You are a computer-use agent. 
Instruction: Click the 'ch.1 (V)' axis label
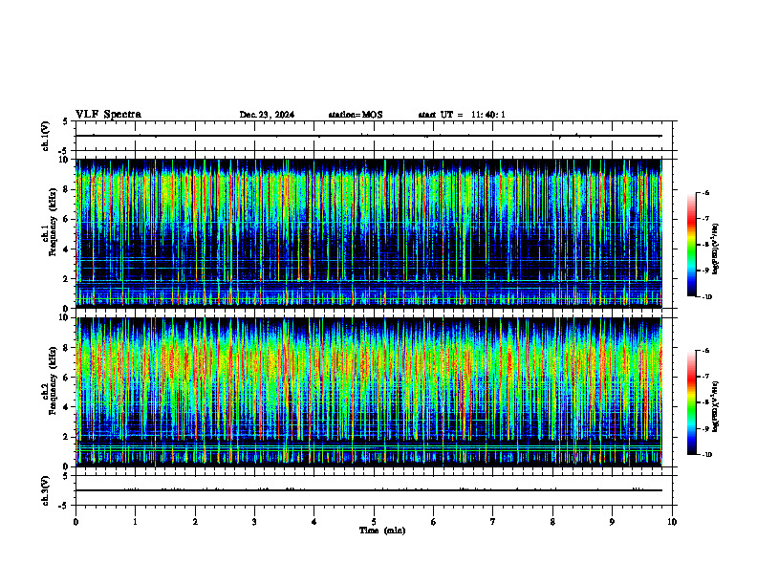[46, 136]
